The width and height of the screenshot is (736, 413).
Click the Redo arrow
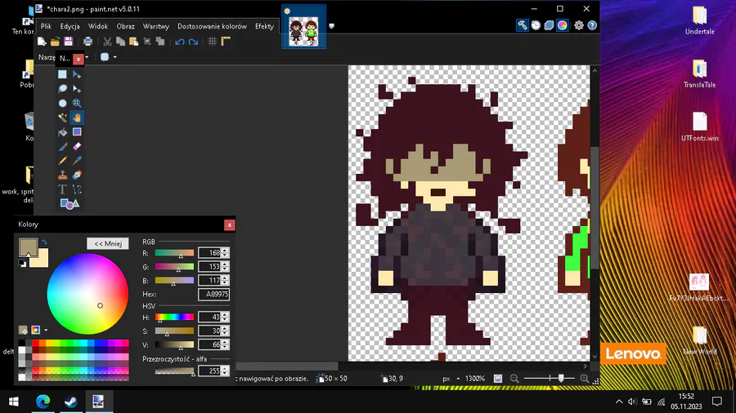tap(193, 42)
